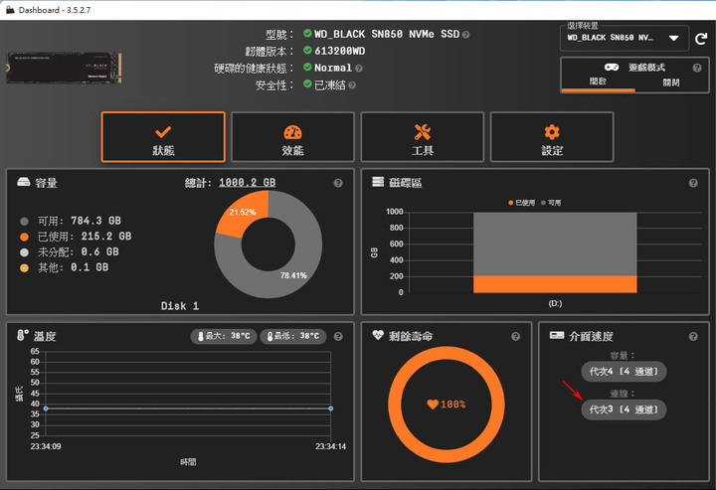
Task: Click the heart 剩餘壽命 icon
Action: click(x=378, y=335)
